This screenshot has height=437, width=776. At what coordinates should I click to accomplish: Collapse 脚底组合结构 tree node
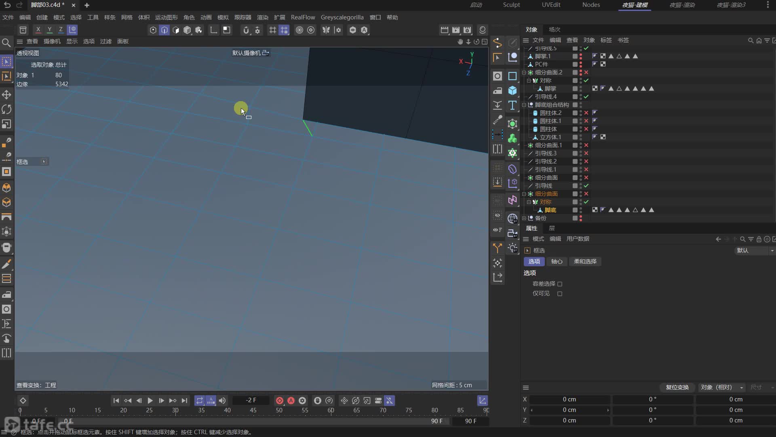(x=524, y=105)
